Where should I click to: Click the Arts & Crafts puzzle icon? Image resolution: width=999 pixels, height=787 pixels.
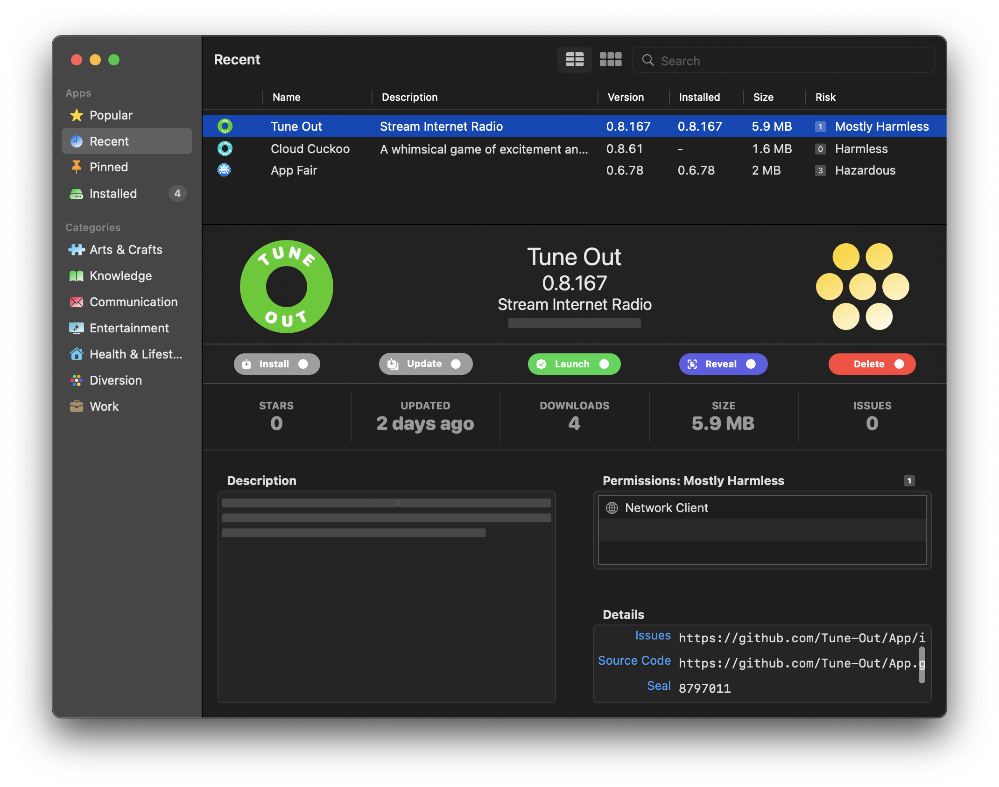pos(77,250)
